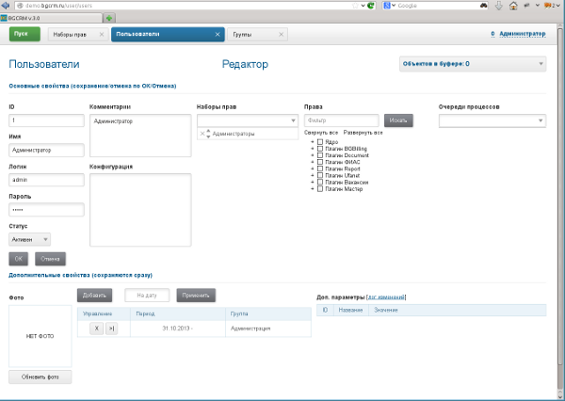Open a new browser tab with plus icon

[x=110, y=18]
